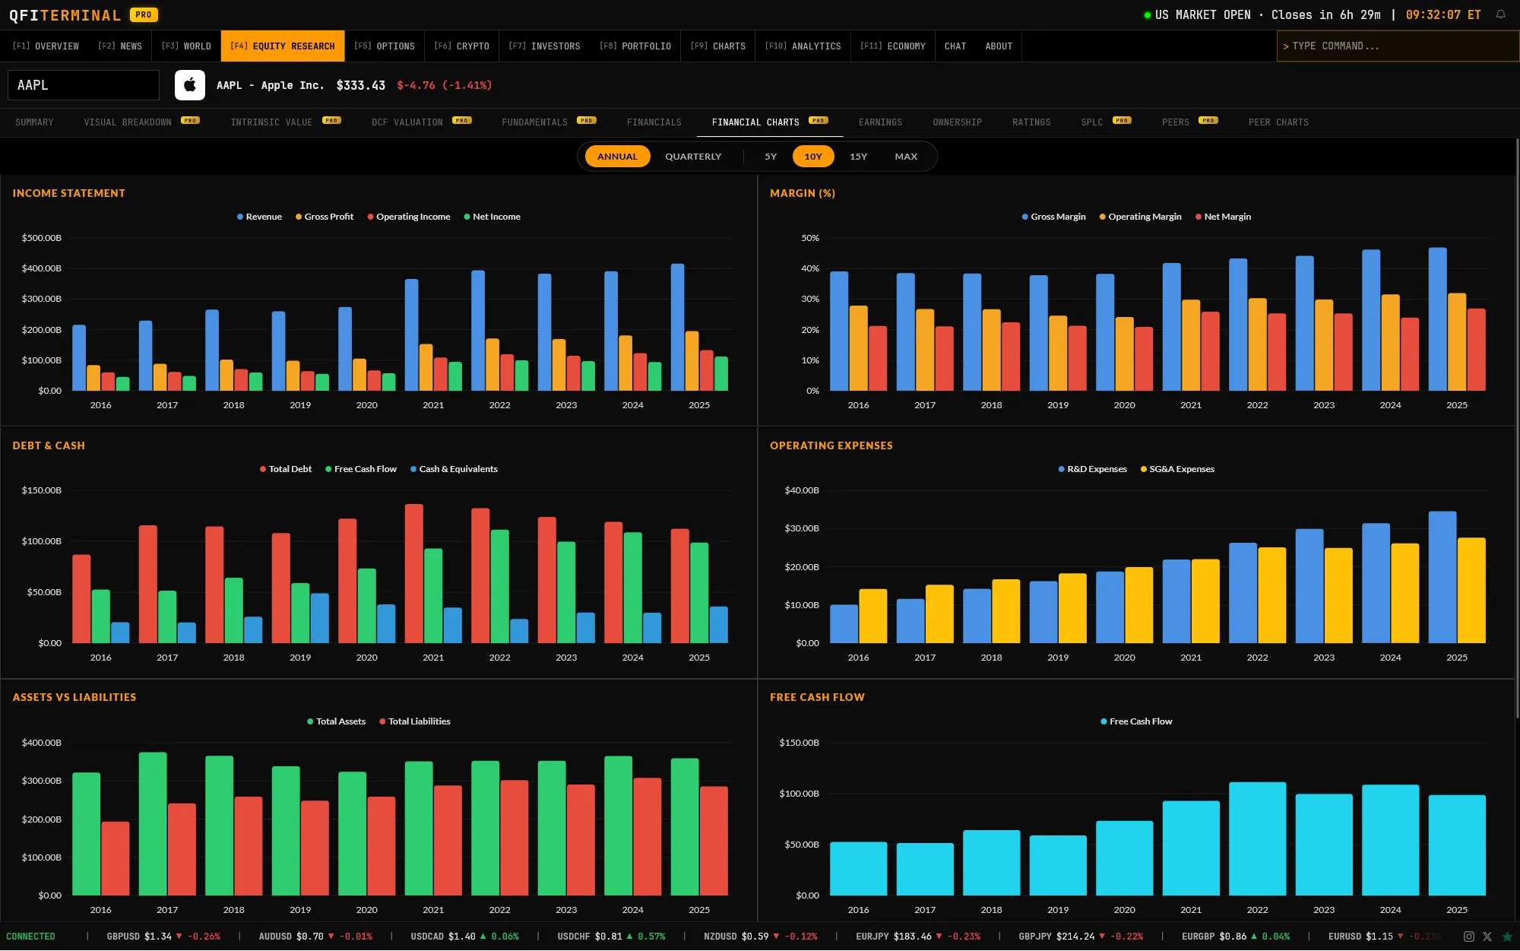Open the About menu item
The image size is (1520, 951).
coord(999,46)
